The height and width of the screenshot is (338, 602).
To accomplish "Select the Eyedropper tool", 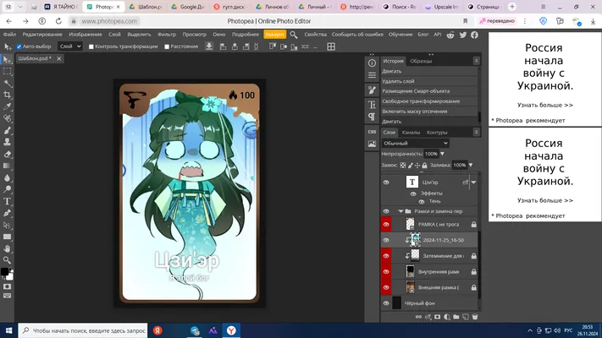I will [8, 107].
